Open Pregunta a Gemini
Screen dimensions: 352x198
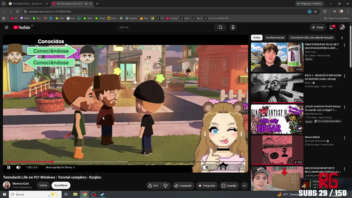click(x=309, y=4)
